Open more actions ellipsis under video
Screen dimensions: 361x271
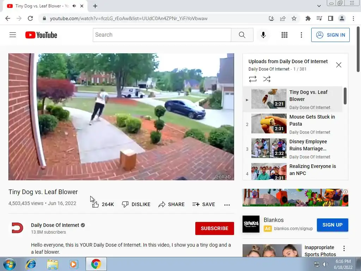click(227, 205)
